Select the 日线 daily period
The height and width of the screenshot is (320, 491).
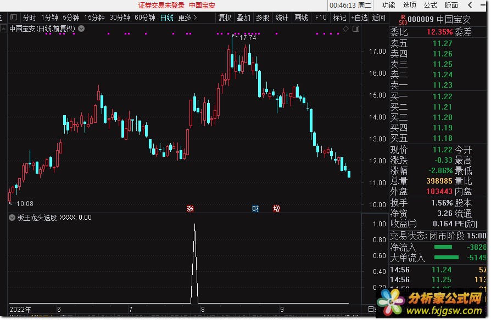click(166, 18)
